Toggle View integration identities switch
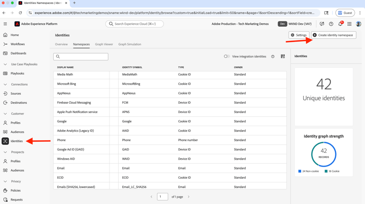Screen dimensions: 365x204 coord(226,56)
